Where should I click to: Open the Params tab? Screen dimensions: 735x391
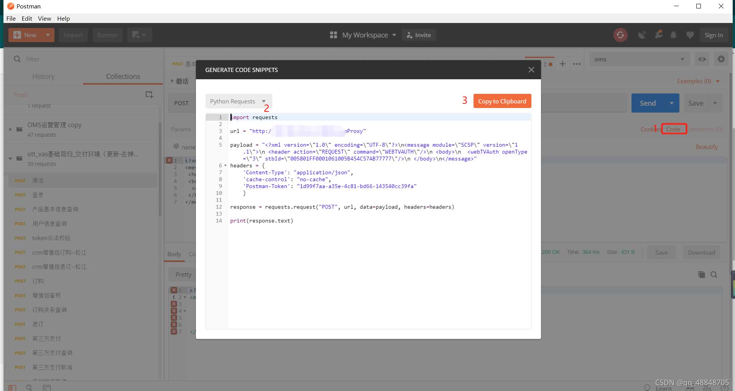[181, 129]
